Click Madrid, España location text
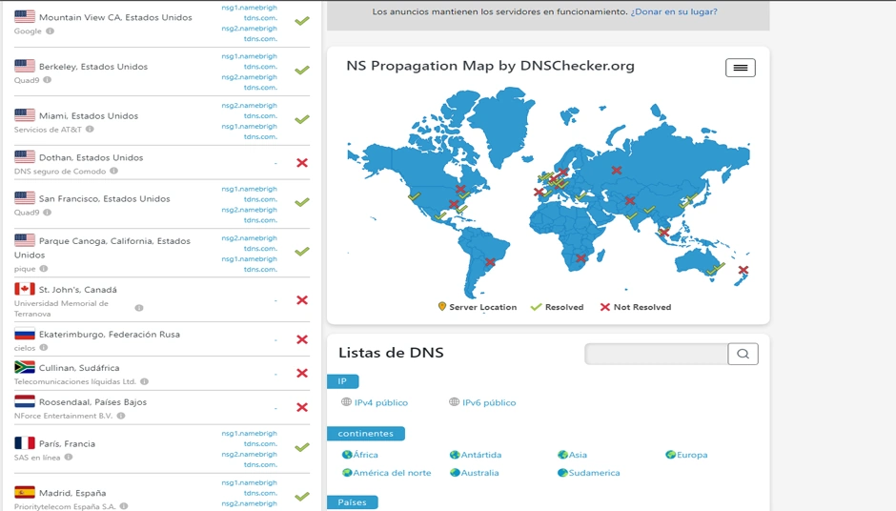Screen dimensions: 896x511 [x=72, y=493]
